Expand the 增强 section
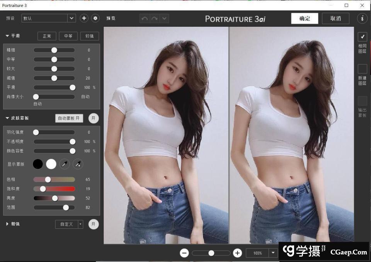Image resolution: width=371 pixels, height=262 pixels. click(x=7, y=224)
